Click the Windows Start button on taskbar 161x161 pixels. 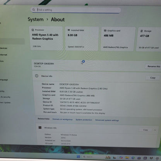78,157
